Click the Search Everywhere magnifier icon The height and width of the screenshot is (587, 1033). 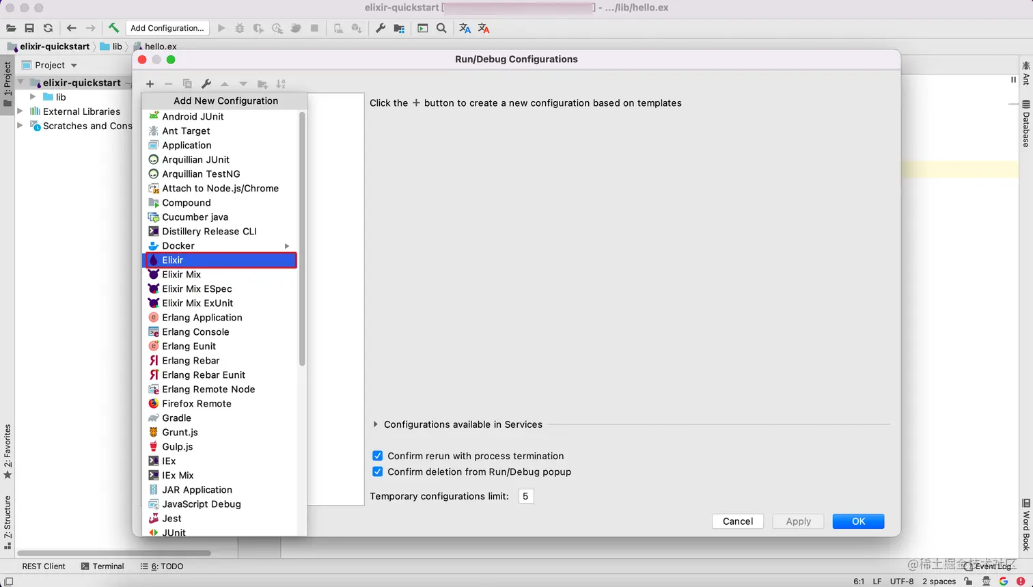[x=441, y=28]
